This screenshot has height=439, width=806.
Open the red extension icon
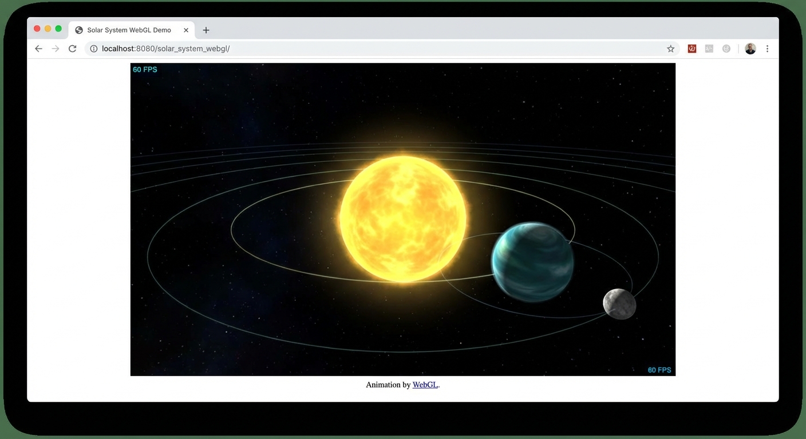pos(692,49)
